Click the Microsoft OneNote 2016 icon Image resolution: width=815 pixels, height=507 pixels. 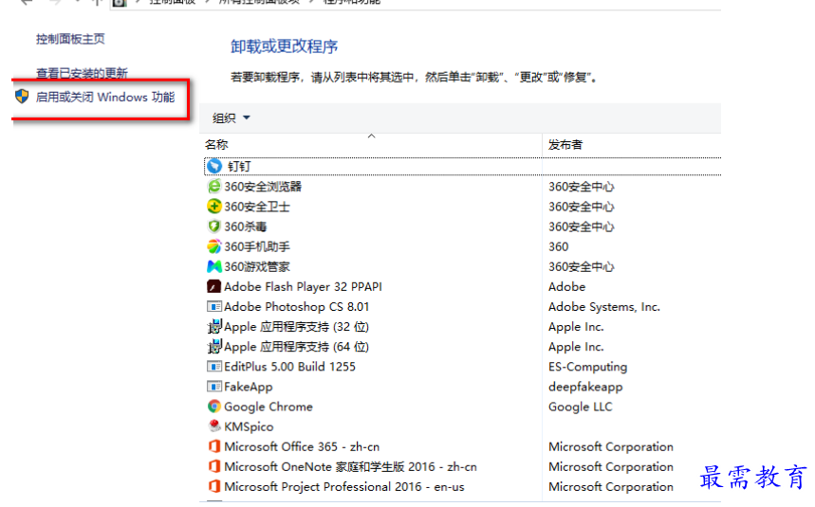(x=214, y=466)
